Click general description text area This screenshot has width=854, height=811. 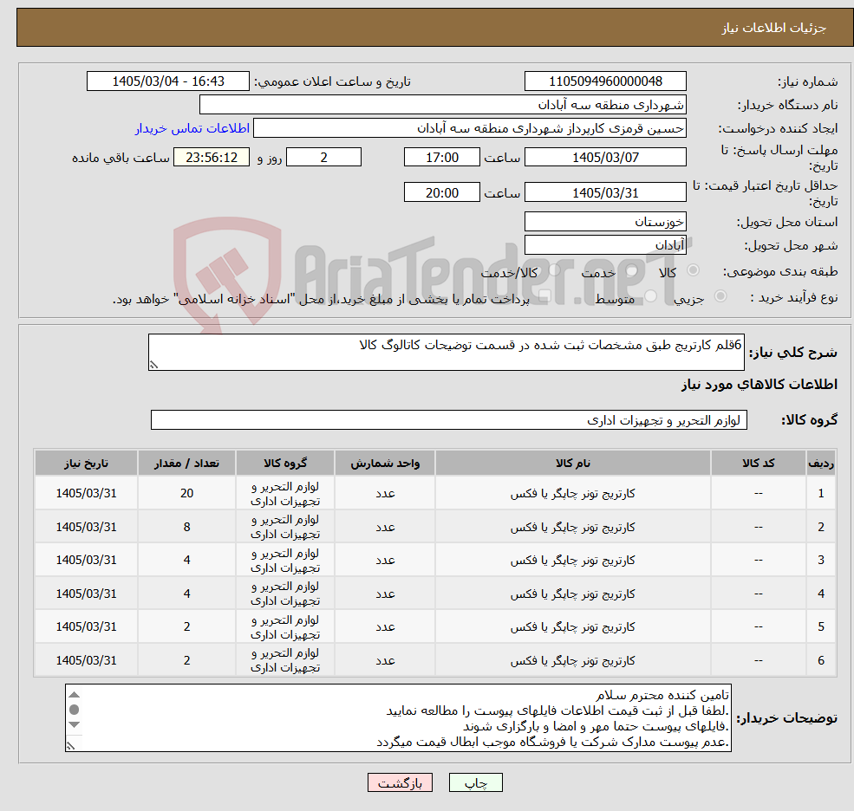pyautogui.click(x=446, y=352)
